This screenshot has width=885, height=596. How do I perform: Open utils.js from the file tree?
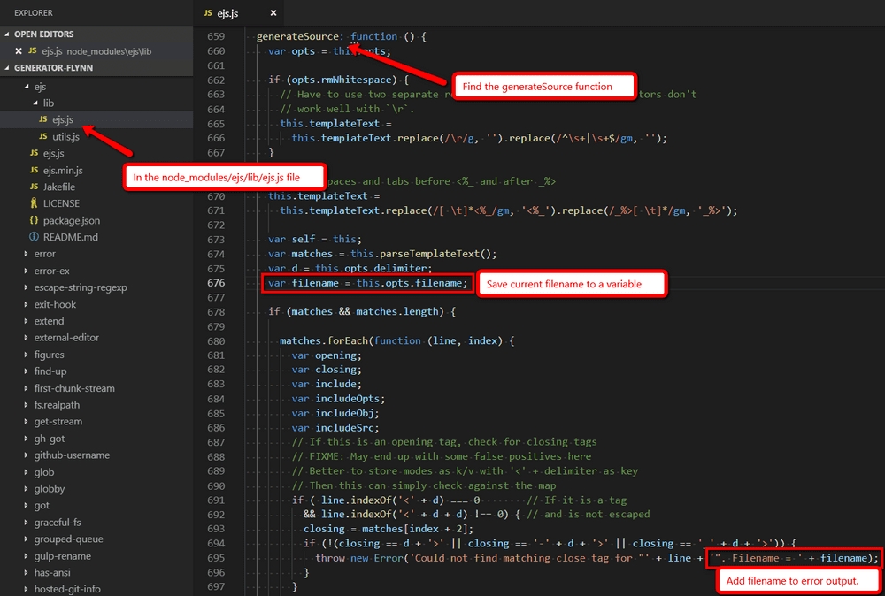(65, 136)
